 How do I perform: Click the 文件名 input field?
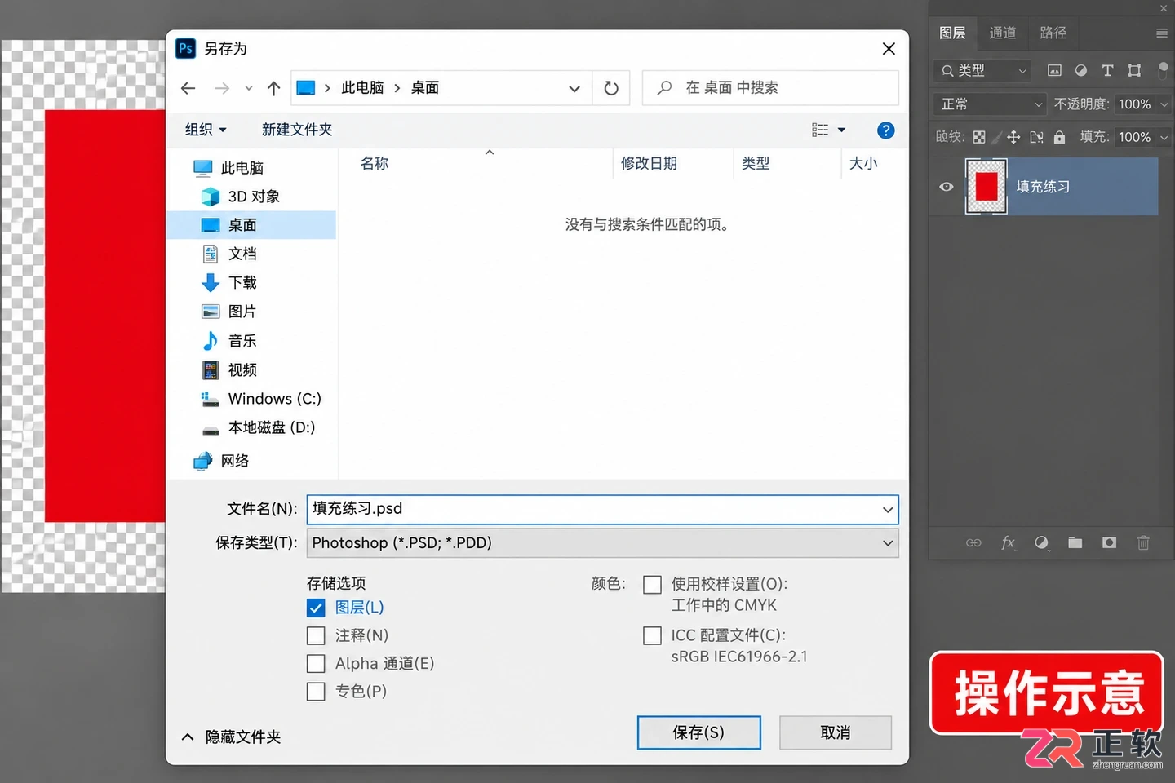pos(603,510)
